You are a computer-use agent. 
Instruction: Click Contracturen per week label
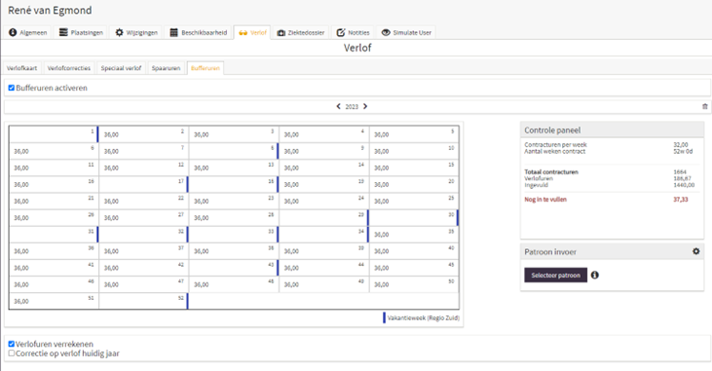pyautogui.click(x=555, y=145)
